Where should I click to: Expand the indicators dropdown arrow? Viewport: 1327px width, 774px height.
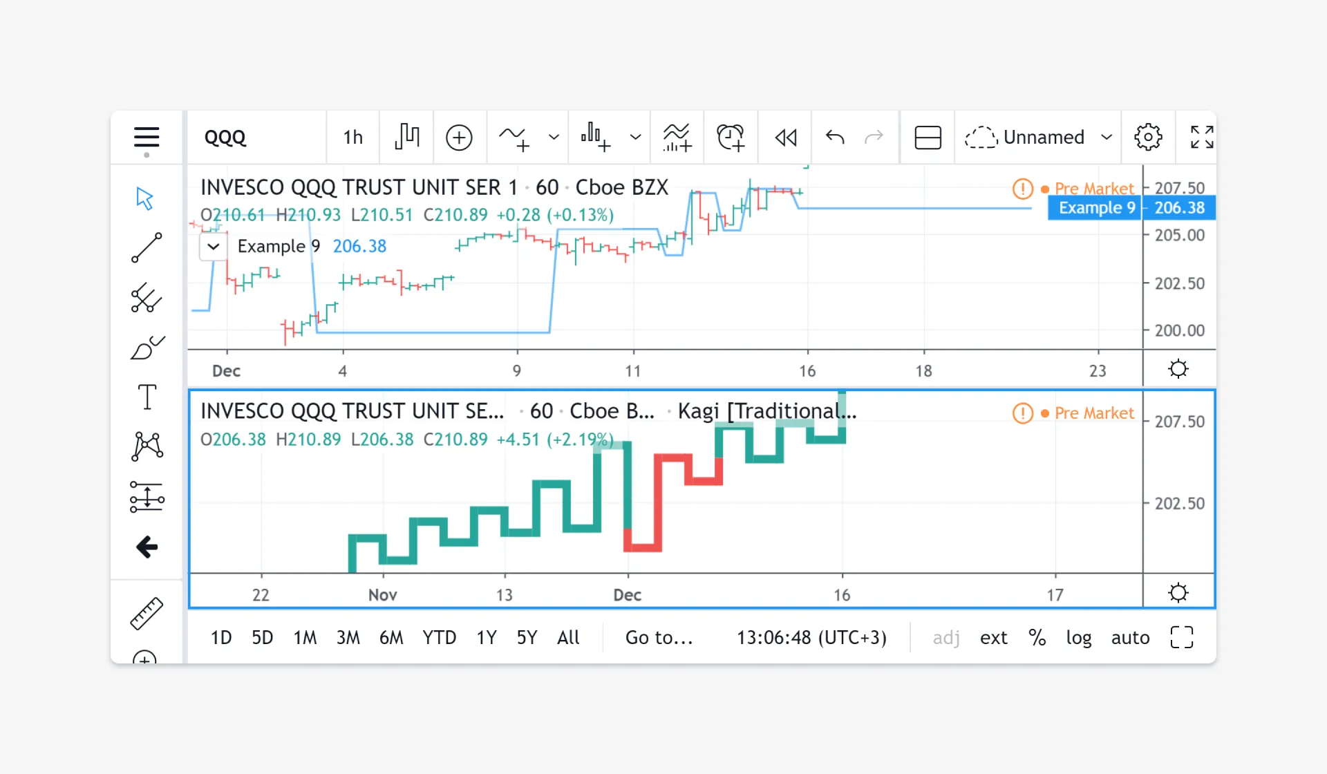point(554,137)
